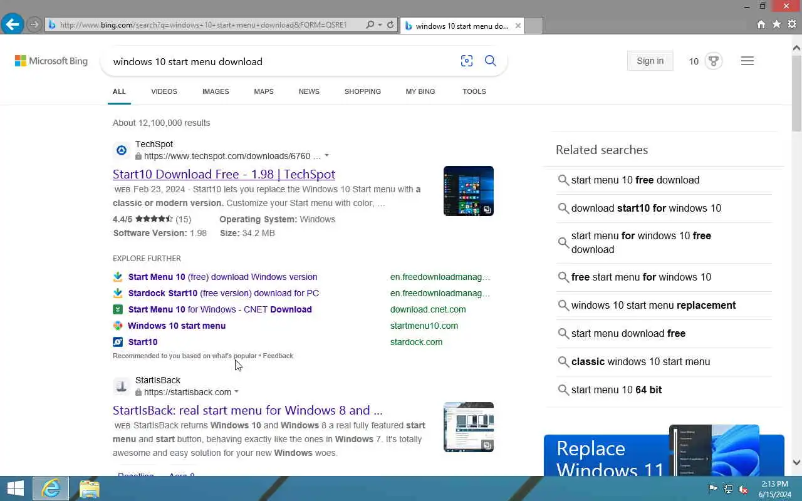The height and width of the screenshot is (501, 802).
Task: Go to the browser Home icon
Action: pos(761,24)
